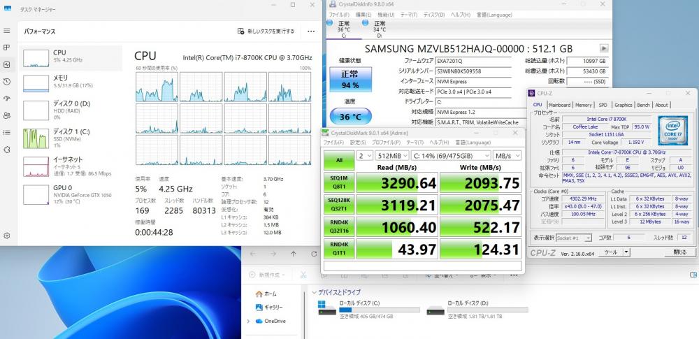The image size is (699, 339).
Task: Select メモリ in performance list
Action: pos(71,83)
